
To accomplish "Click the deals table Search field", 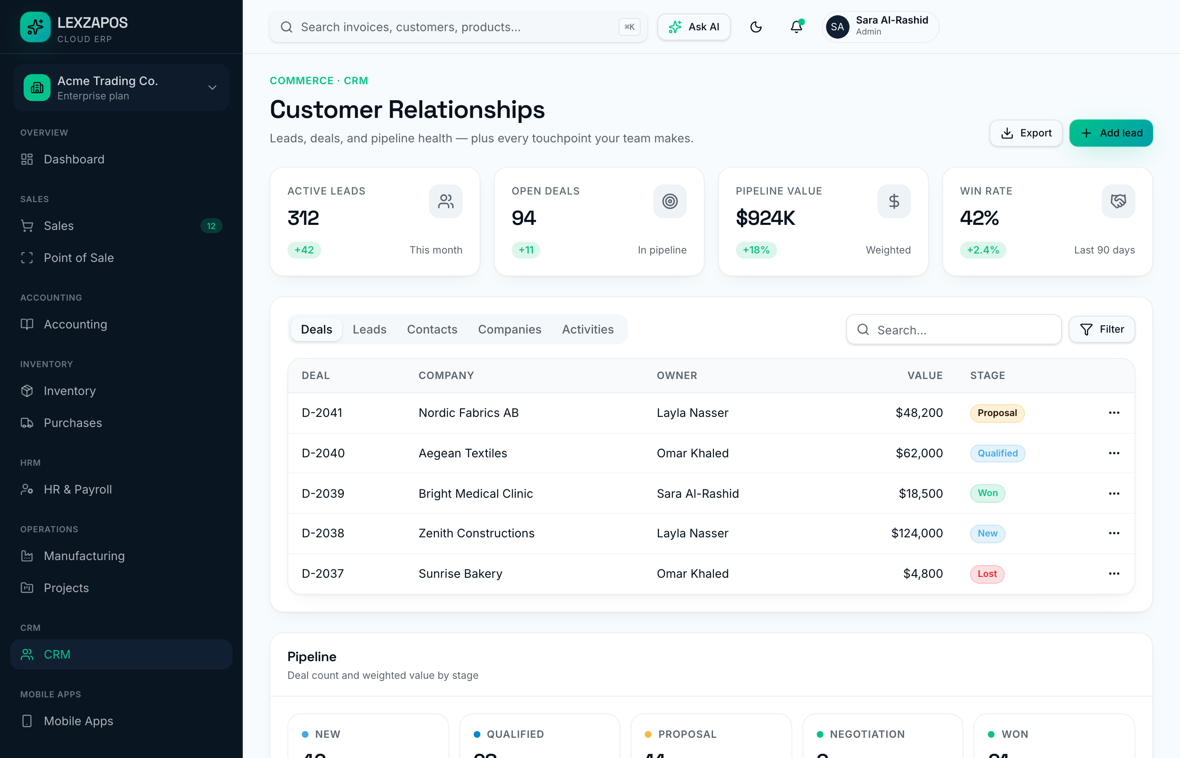I will pyautogui.click(x=954, y=329).
